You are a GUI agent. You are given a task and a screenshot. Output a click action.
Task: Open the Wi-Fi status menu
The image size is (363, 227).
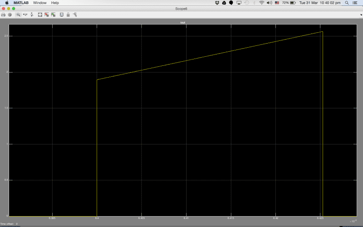(262, 3)
